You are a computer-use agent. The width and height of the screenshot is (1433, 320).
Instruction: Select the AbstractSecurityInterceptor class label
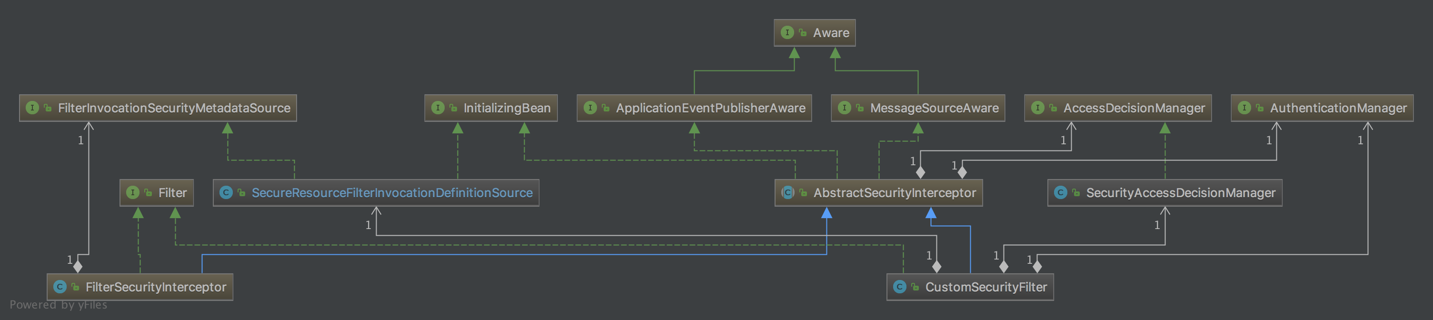pos(895,193)
